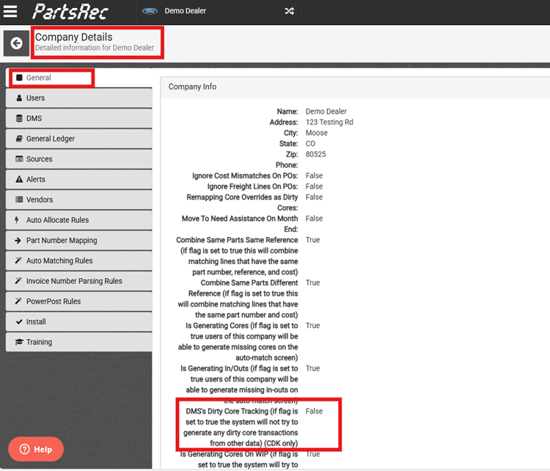Switch to the Sources tab
Screen dimensions: 550x471
click(x=79, y=159)
